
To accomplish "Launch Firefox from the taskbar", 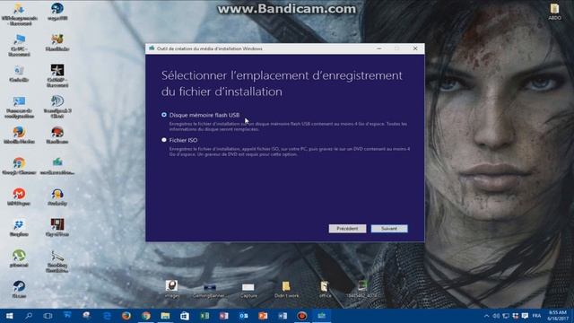I will (126, 316).
